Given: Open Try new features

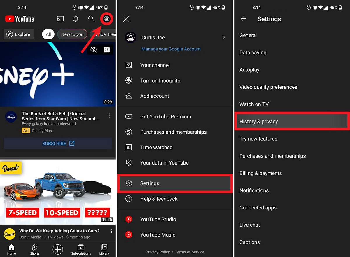Looking at the screenshot, I should (x=292, y=139).
